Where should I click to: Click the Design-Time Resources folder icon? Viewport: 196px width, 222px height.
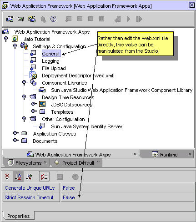[33, 97]
